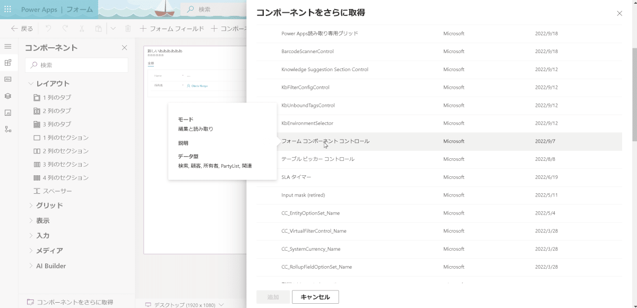This screenshot has width=637, height=308.
Task: Open the JS form libraries sidebar icon
Action: 8,113
